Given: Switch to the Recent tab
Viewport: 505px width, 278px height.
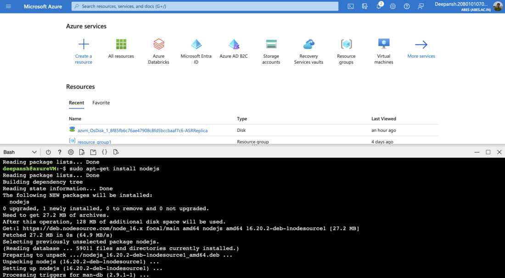Looking at the screenshot, I should pos(76,103).
